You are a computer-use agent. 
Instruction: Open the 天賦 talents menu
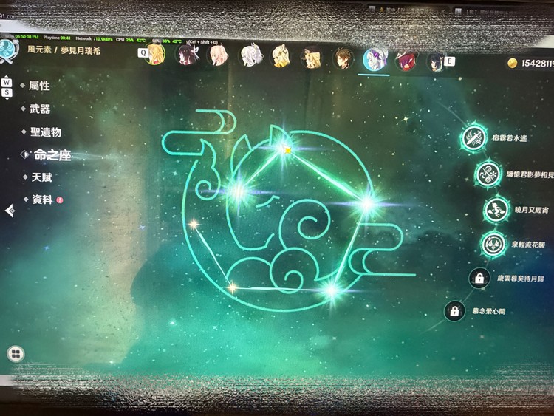[41, 177]
